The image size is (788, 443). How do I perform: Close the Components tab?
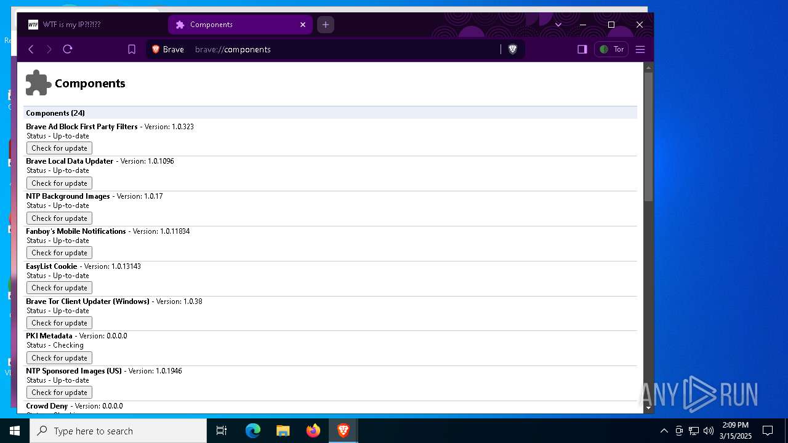click(x=303, y=25)
